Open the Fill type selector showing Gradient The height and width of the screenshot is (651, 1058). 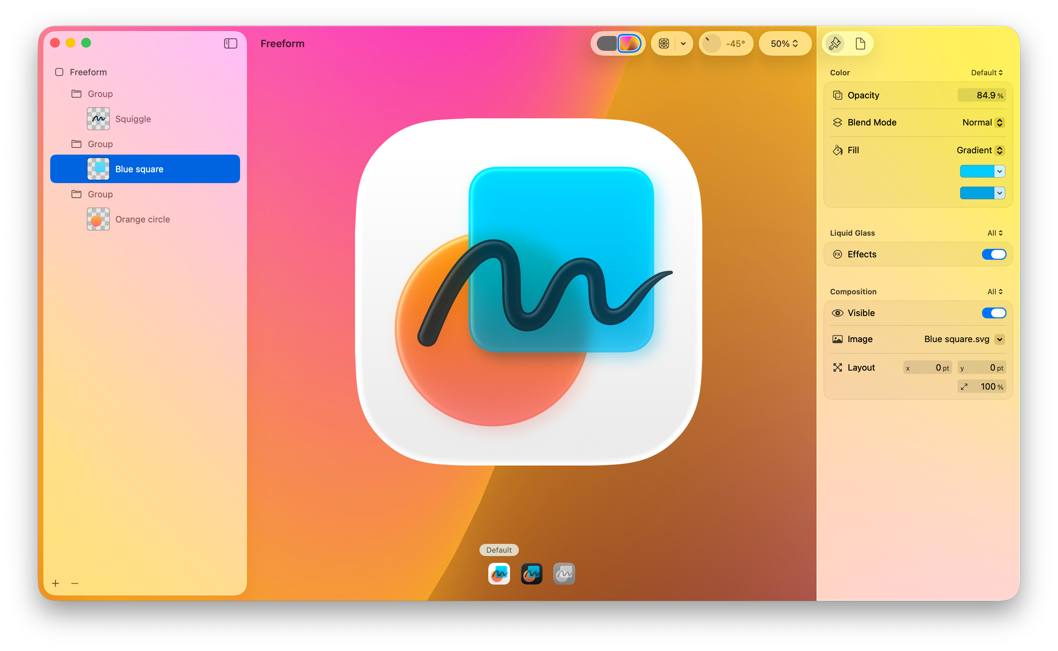[x=980, y=150]
